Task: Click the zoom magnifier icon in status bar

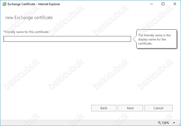Action: coord(159,123)
